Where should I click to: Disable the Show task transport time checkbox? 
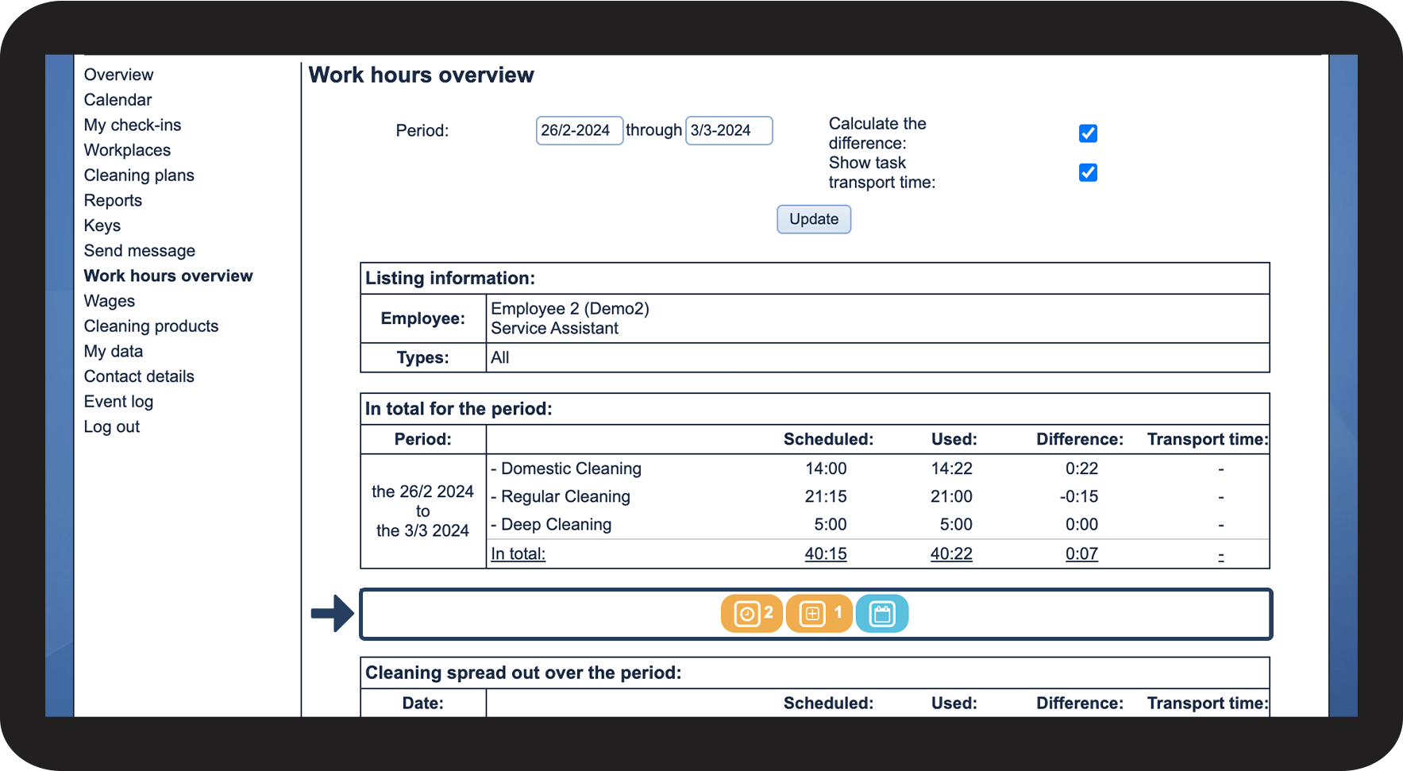tap(1088, 172)
